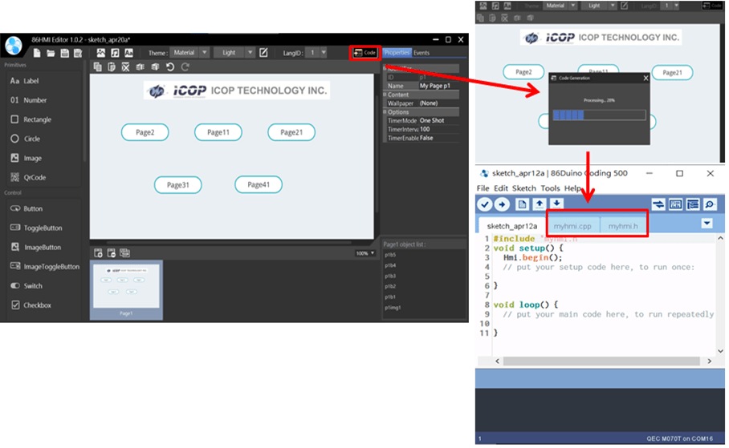Viewport: 729px width, 448px height.
Task: Open the 100% zoom level dropdown
Action: pos(365,253)
